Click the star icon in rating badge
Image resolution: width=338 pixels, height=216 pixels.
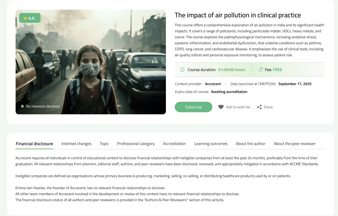[25, 18]
